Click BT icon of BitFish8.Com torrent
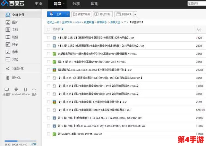Screen dimensions: 206x146 (x=54, y=62)
